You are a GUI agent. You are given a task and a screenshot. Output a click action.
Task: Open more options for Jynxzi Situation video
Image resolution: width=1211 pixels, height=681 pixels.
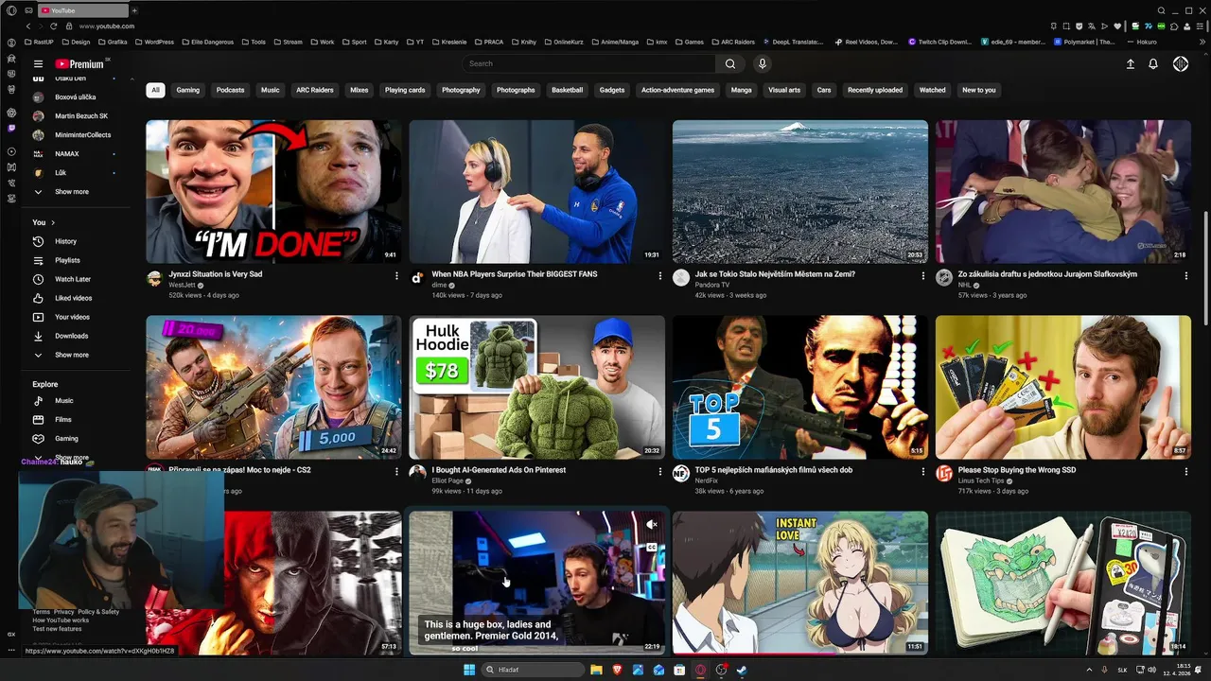396,275
